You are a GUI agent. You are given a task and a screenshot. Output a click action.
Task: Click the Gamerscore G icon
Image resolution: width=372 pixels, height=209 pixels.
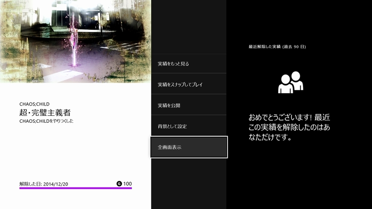pyautogui.click(x=119, y=184)
